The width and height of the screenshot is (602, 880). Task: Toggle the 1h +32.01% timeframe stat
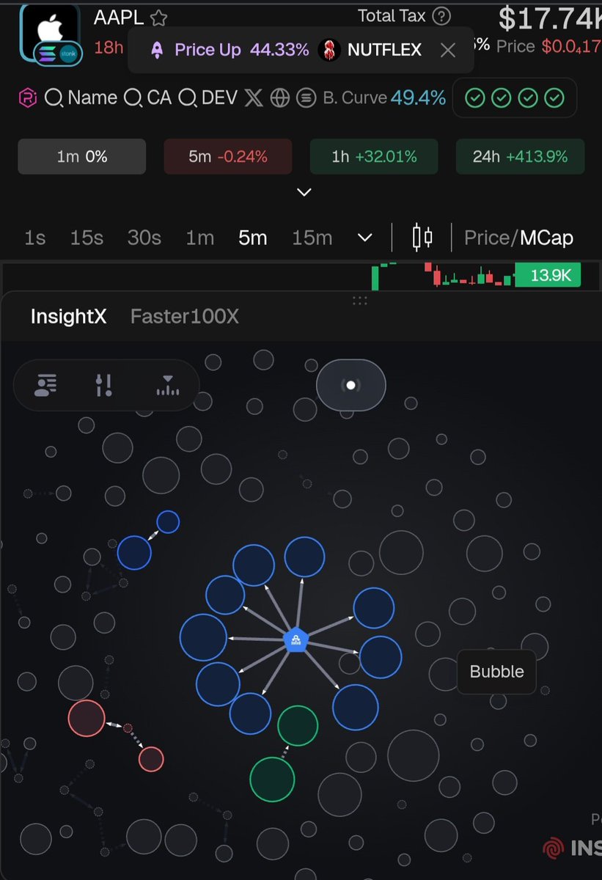coord(374,157)
